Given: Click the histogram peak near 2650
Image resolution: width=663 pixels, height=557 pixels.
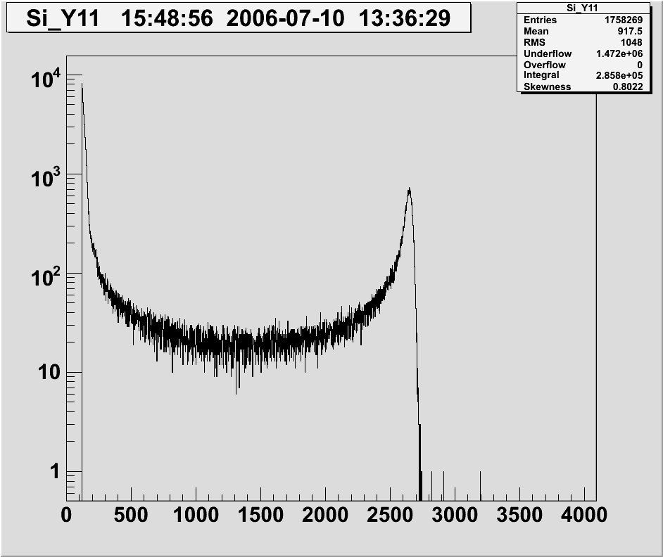Looking at the screenshot, I should [408, 191].
